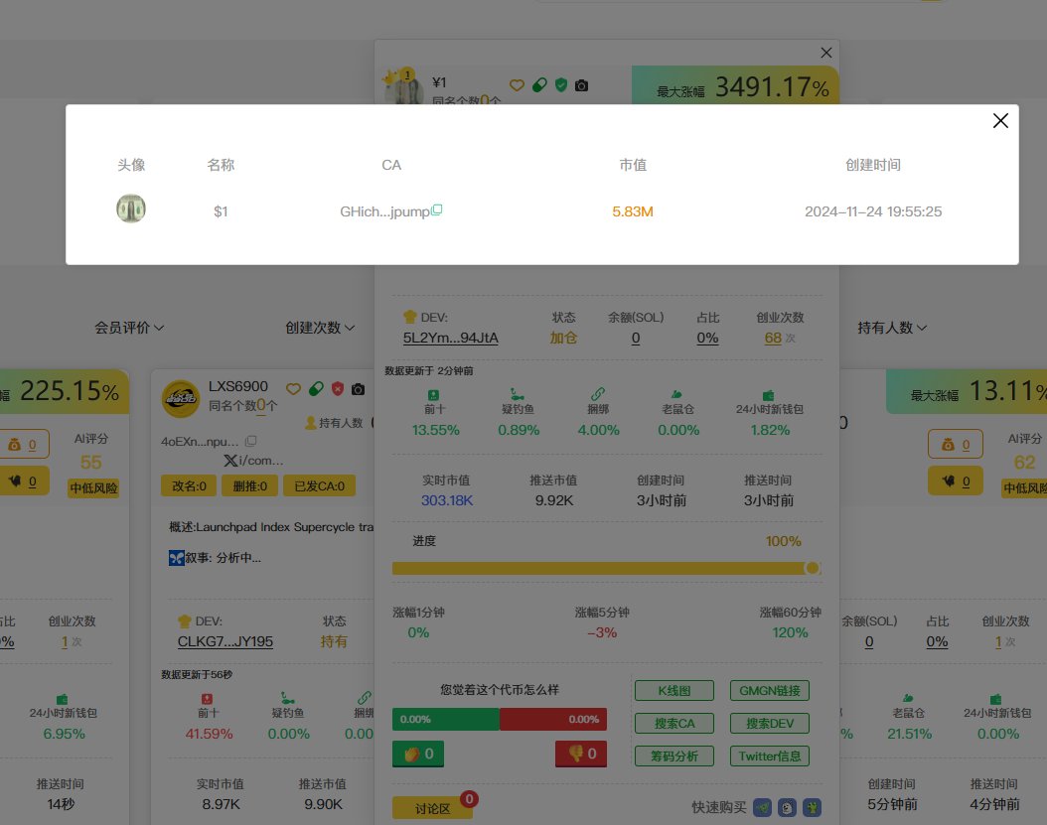
Task: Click the 3491.17% max gain badge
Action: click(735, 86)
